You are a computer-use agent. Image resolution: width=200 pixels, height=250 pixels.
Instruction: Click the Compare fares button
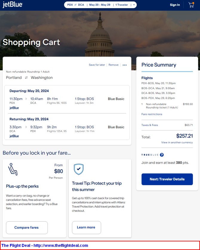pyautogui.click(x=27, y=228)
